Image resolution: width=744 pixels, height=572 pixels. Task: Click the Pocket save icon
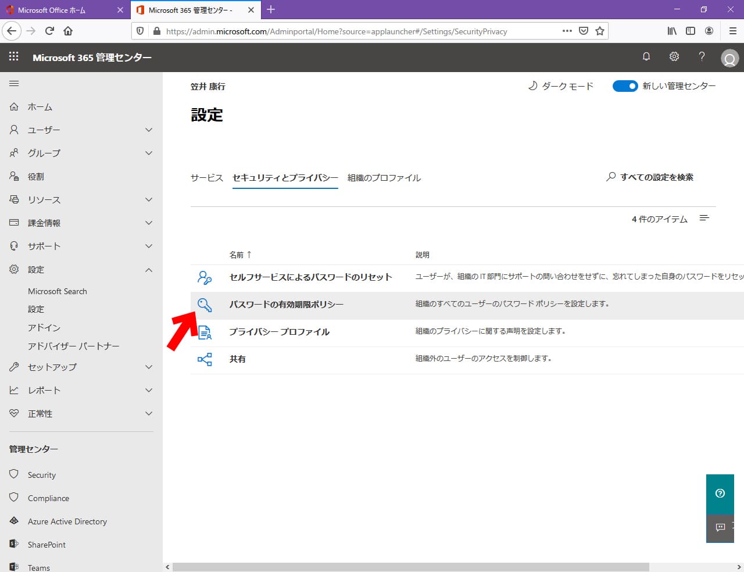(x=584, y=31)
